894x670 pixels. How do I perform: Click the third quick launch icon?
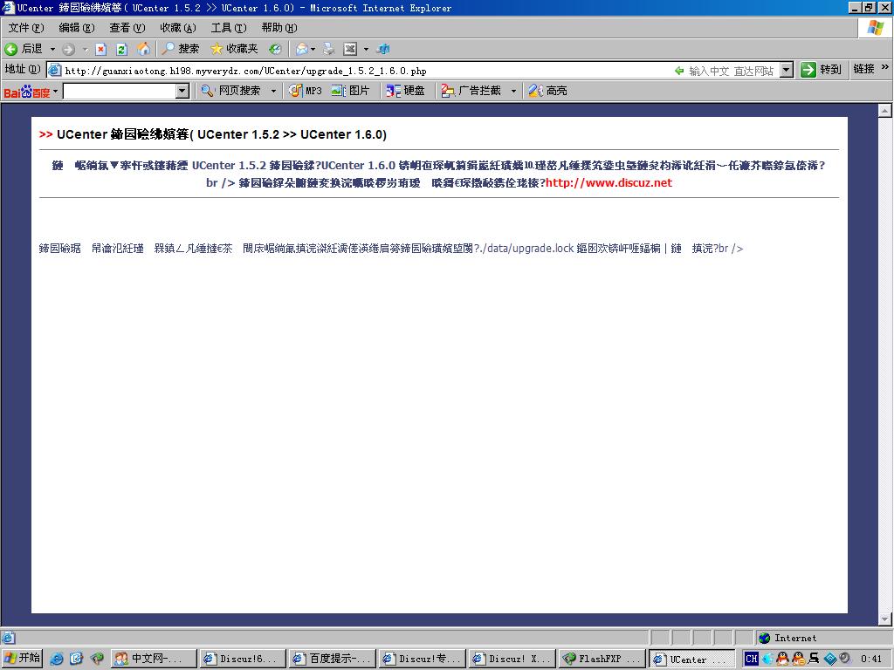(x=97, y=660)
